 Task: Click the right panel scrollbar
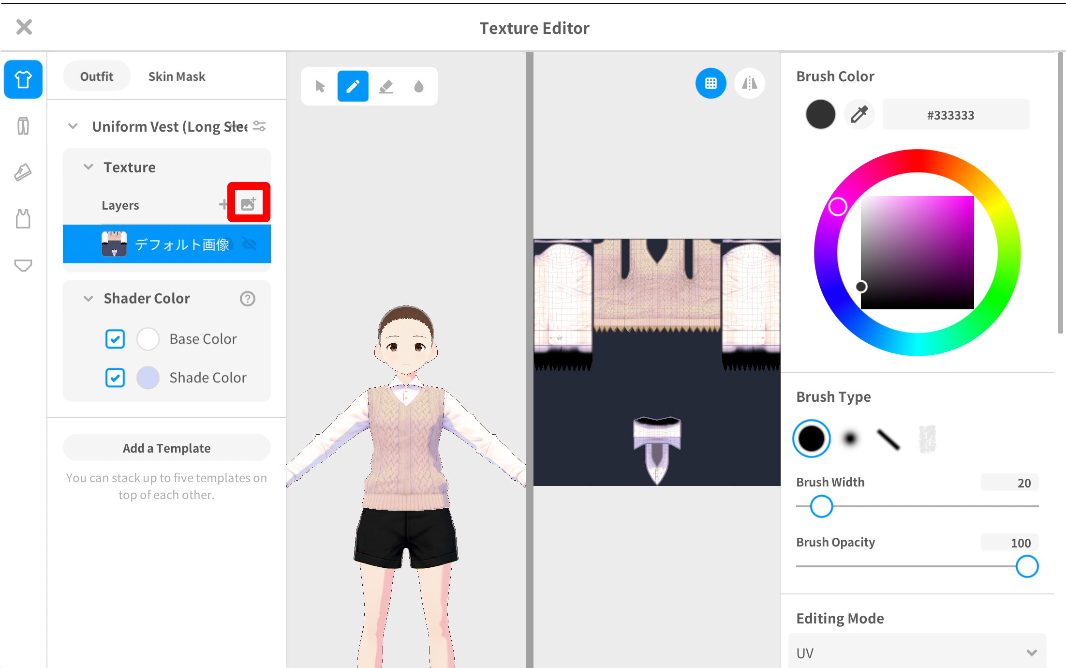1060,194
